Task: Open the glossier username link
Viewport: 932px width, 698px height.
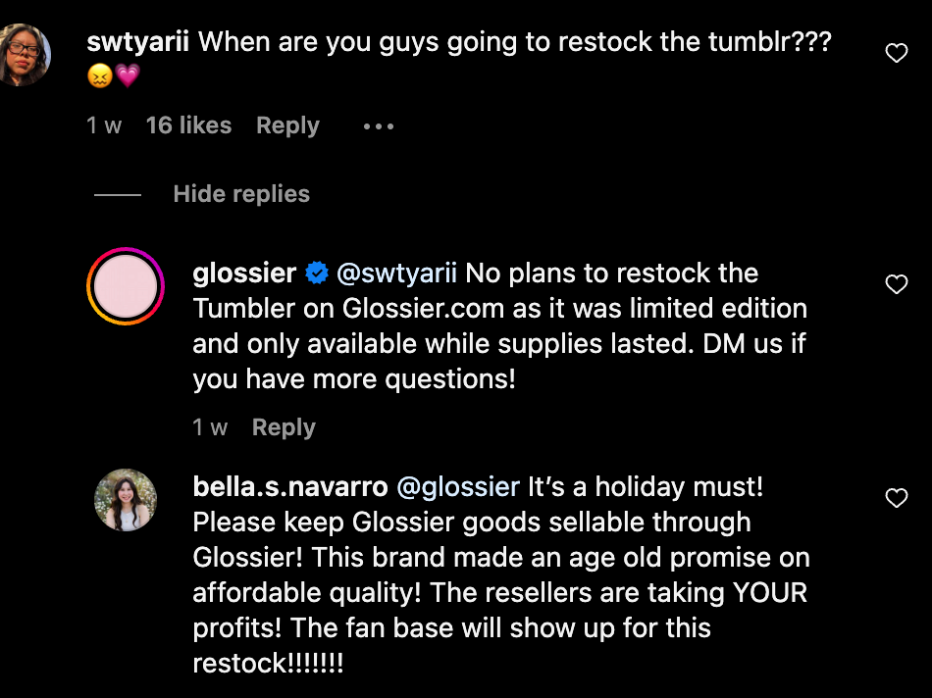Action: (x=244, y=274)
